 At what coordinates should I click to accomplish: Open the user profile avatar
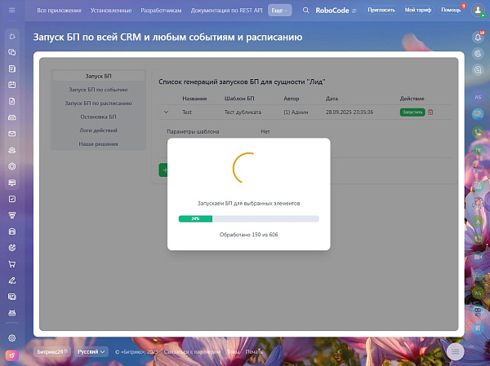[478, 11]
